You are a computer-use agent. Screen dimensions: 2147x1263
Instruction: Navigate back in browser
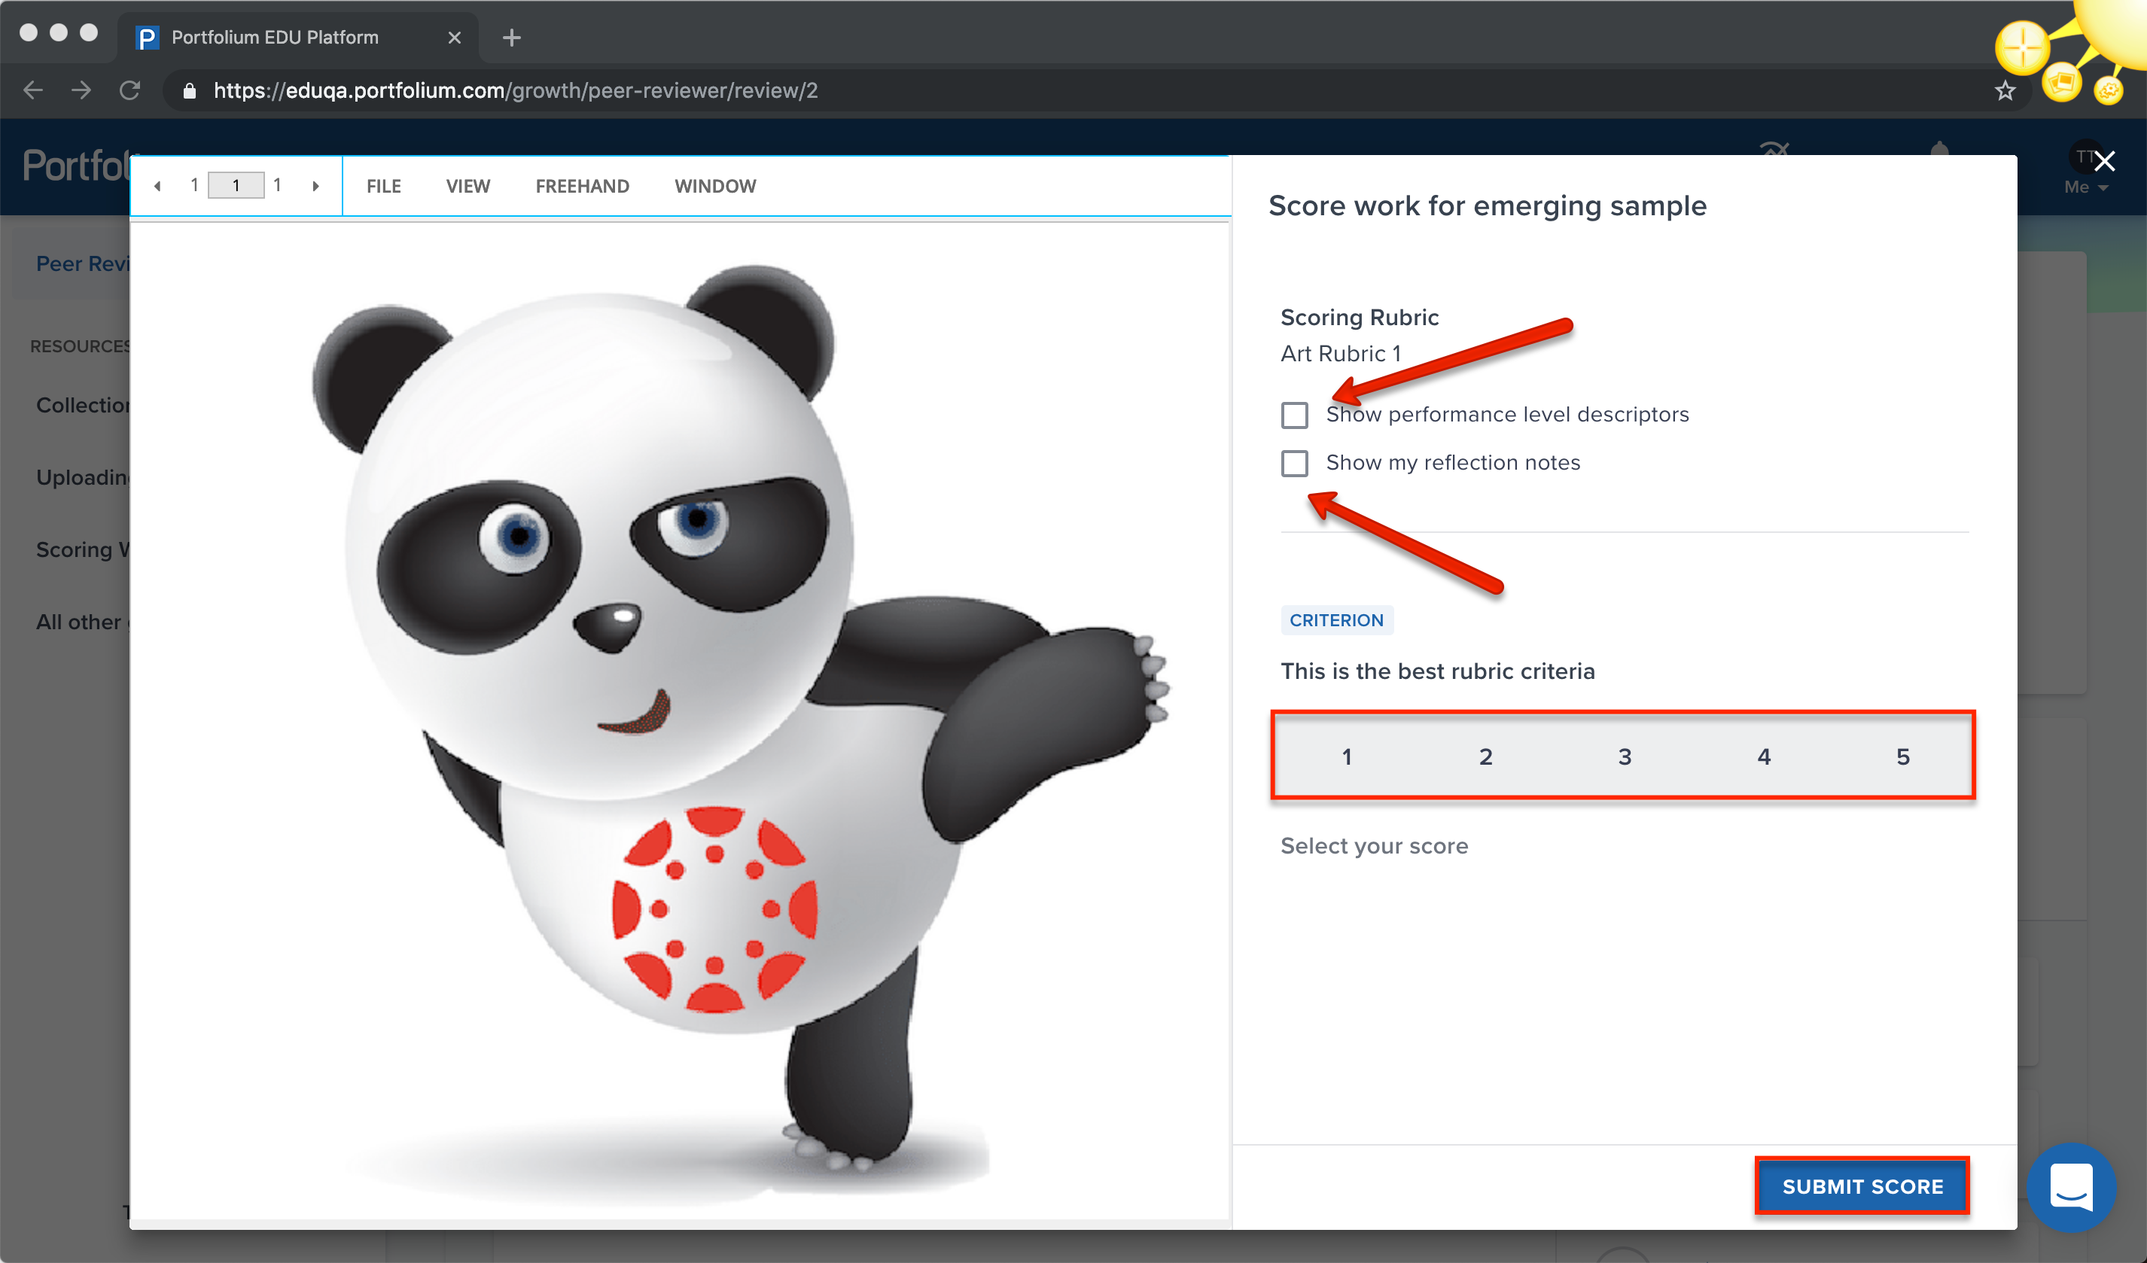[x=33, y=90]
